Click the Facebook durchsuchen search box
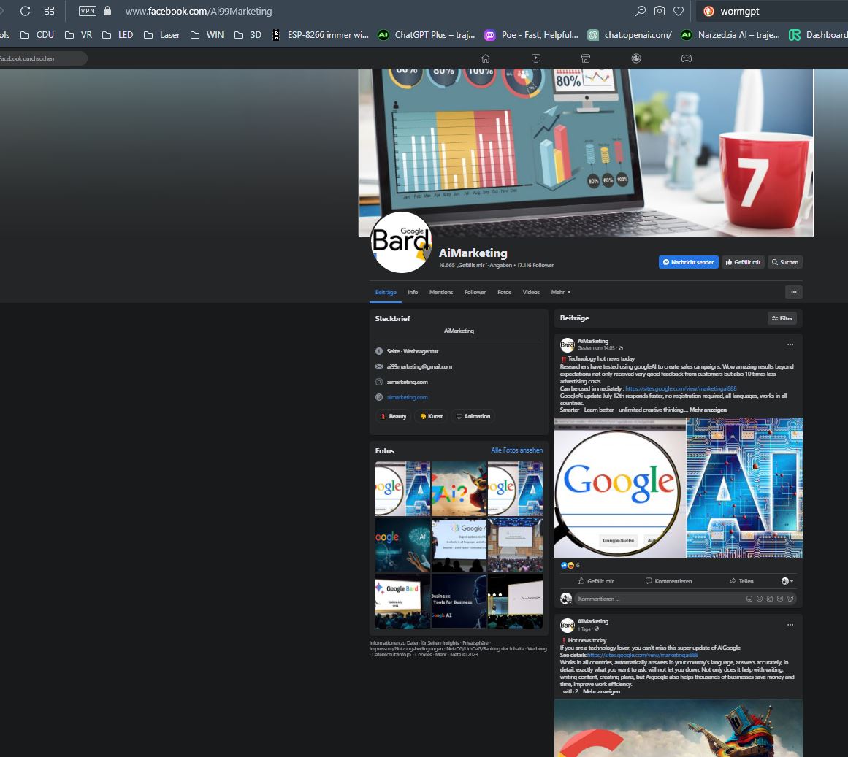 coord(42,58)
